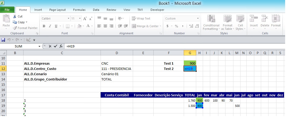This screenshot has height=119, width=292.
Task: Increase font size with Grow Font
Action: (85, 18)
